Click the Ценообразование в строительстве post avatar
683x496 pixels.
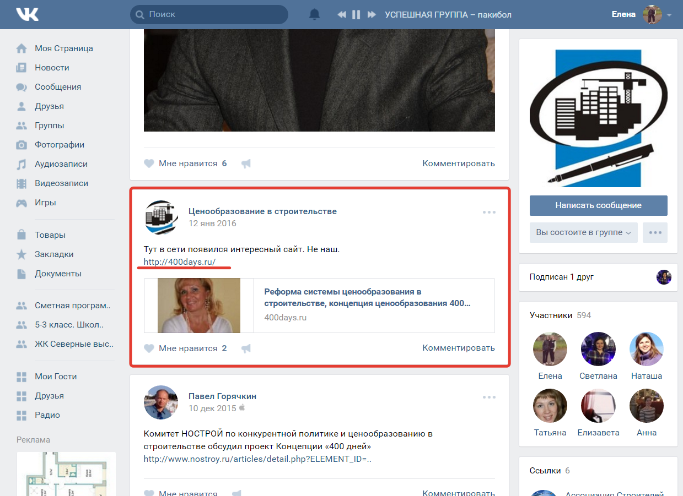pyautogui.click(x=161, y=217)
